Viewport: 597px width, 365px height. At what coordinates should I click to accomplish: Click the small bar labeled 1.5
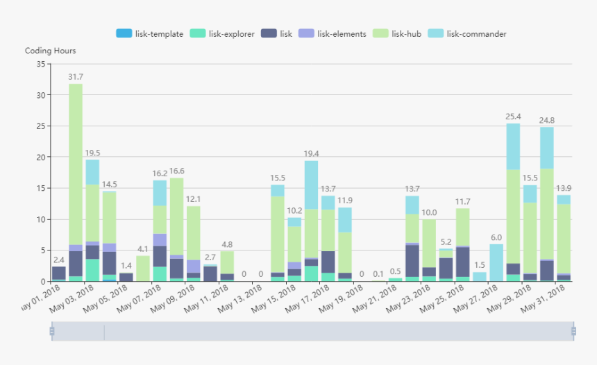480,277
